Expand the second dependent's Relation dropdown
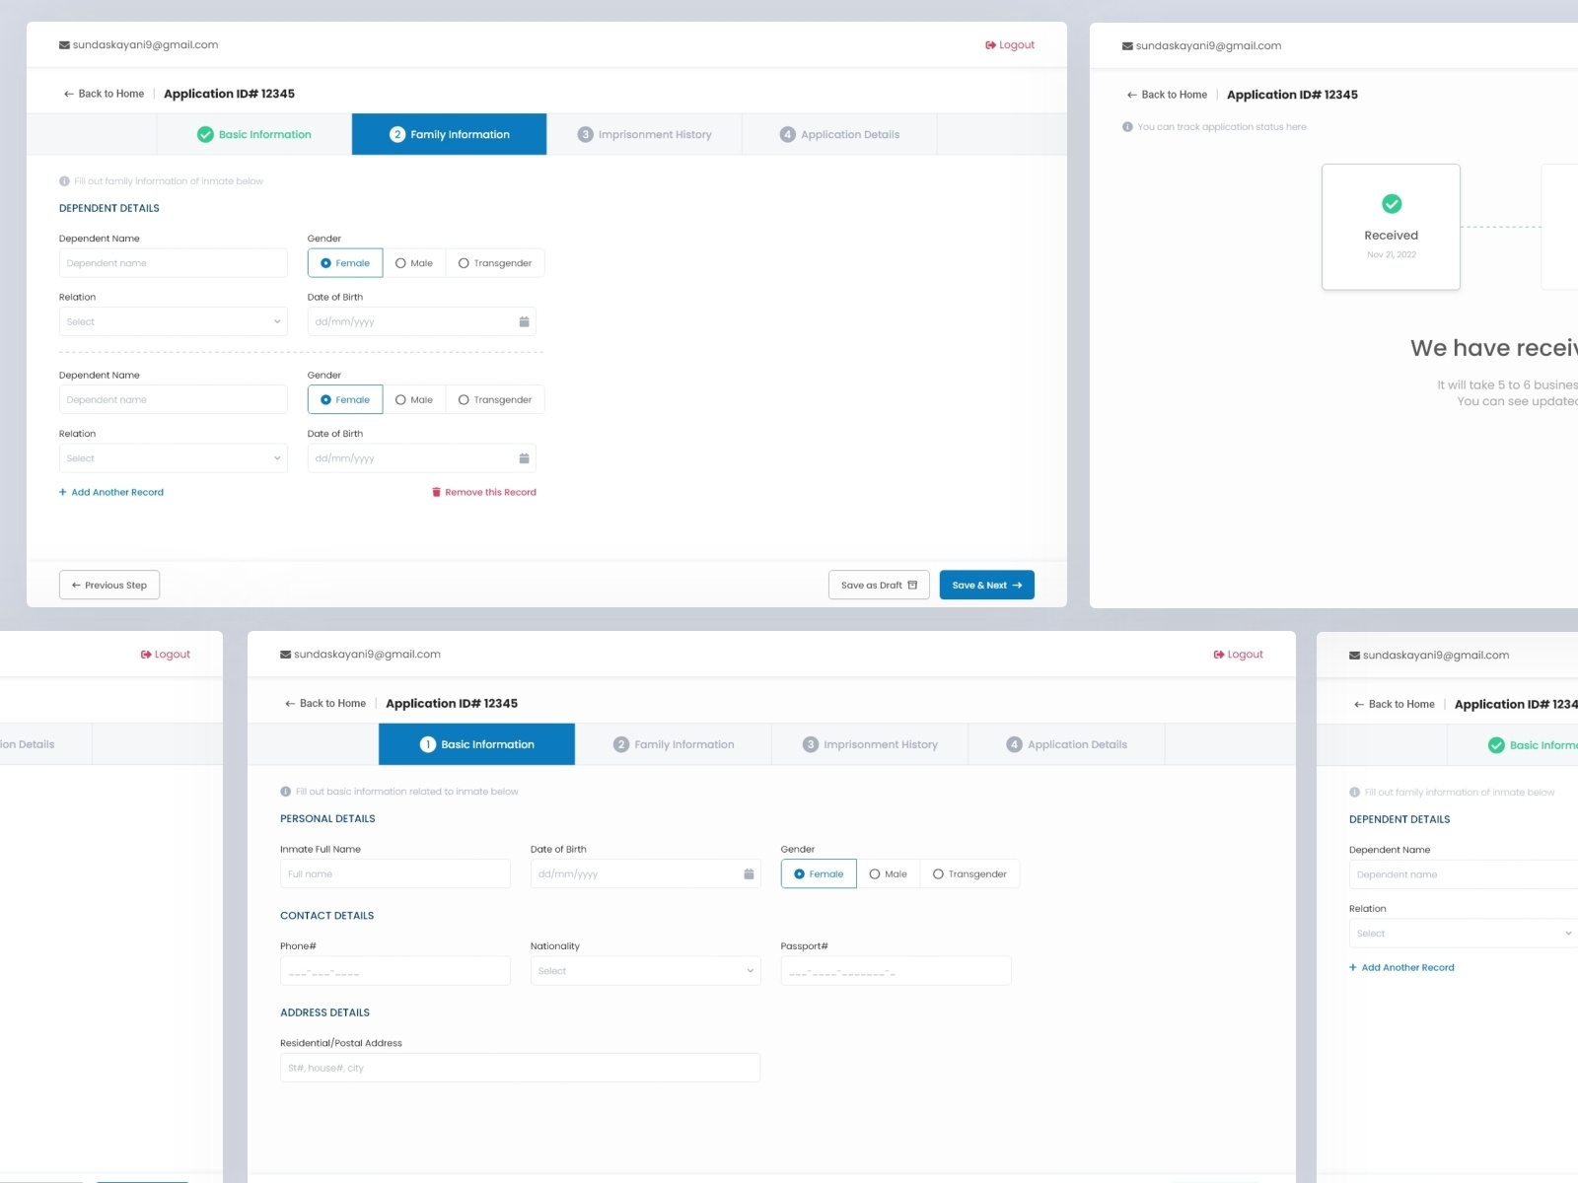 point(173,457)
